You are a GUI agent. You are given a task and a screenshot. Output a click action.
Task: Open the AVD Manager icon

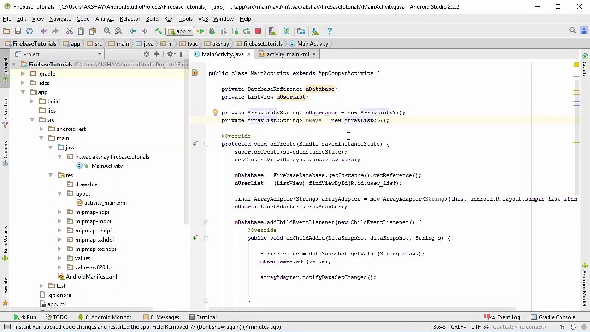click(x=272, y=31)
